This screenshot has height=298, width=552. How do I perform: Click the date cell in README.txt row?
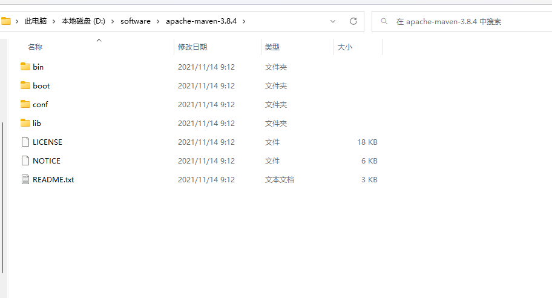tap(206, 180)
